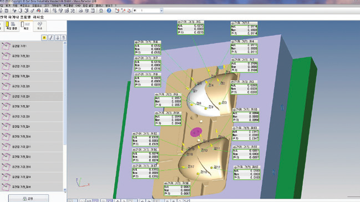The width and height of the screenshot is (360, 202).
Task: Open the CAD menu
Action: click(x=78, y=6)
